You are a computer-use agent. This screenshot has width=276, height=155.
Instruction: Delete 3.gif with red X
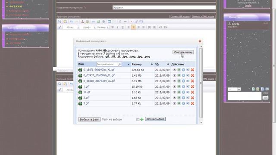(192, 103)
